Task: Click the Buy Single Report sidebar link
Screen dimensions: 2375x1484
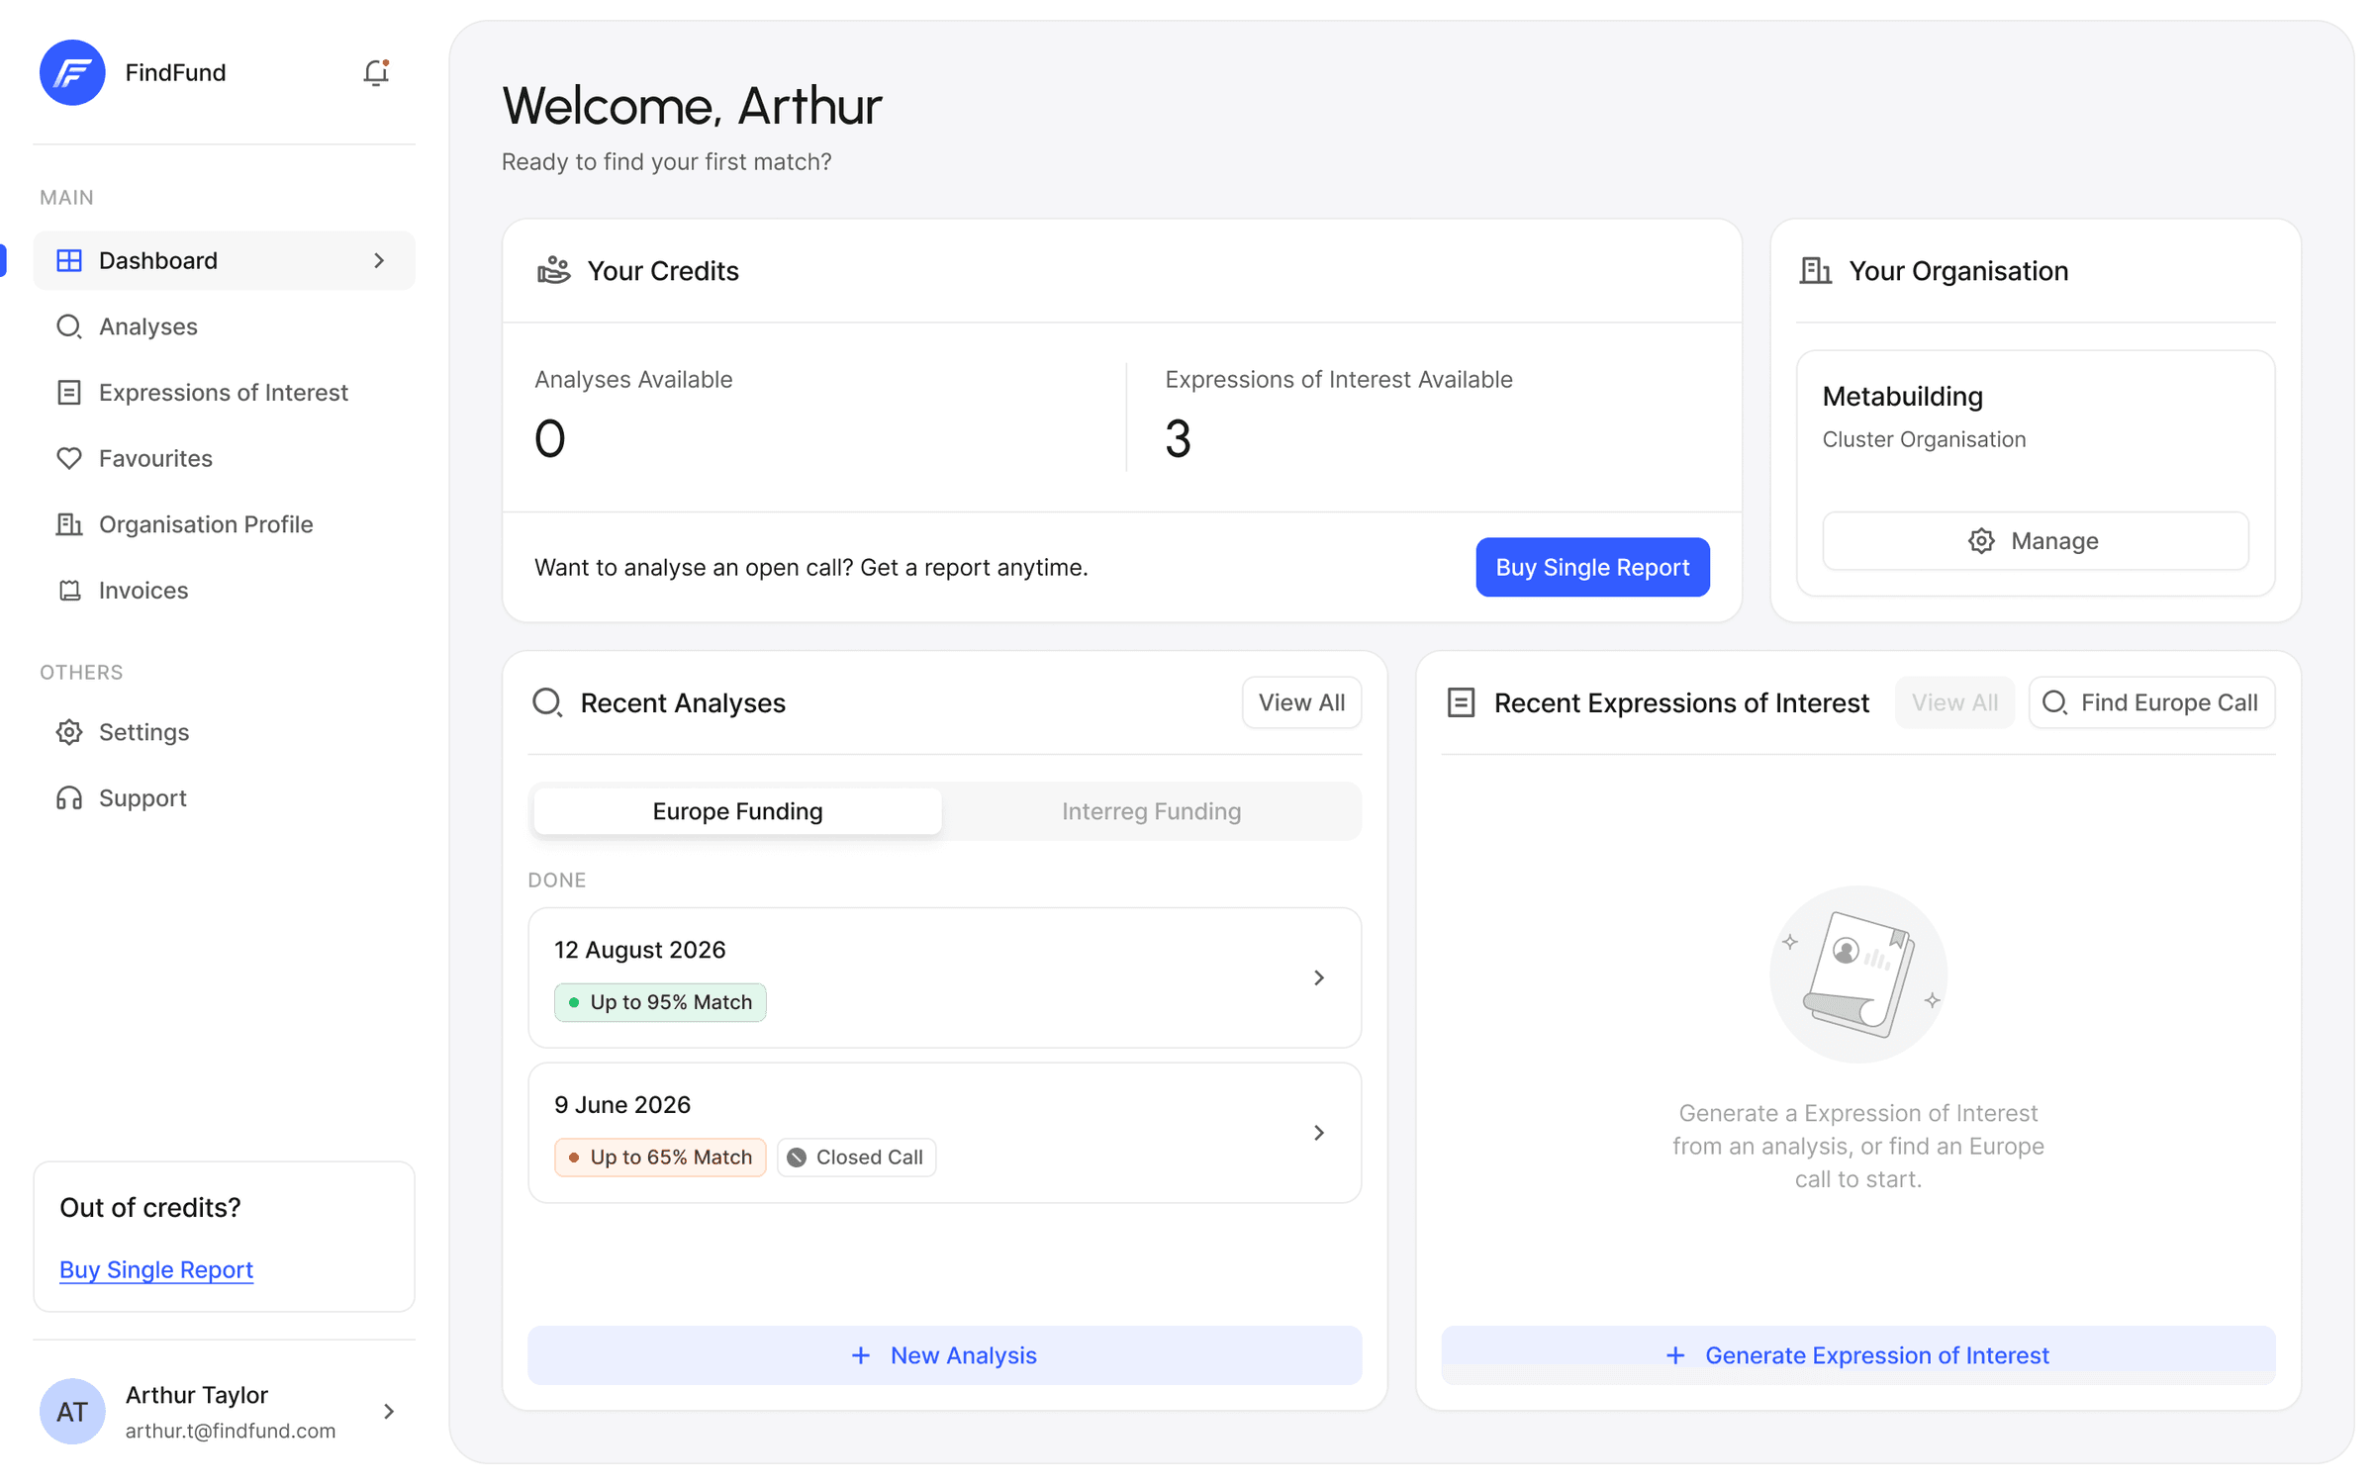Action: 156,1269
